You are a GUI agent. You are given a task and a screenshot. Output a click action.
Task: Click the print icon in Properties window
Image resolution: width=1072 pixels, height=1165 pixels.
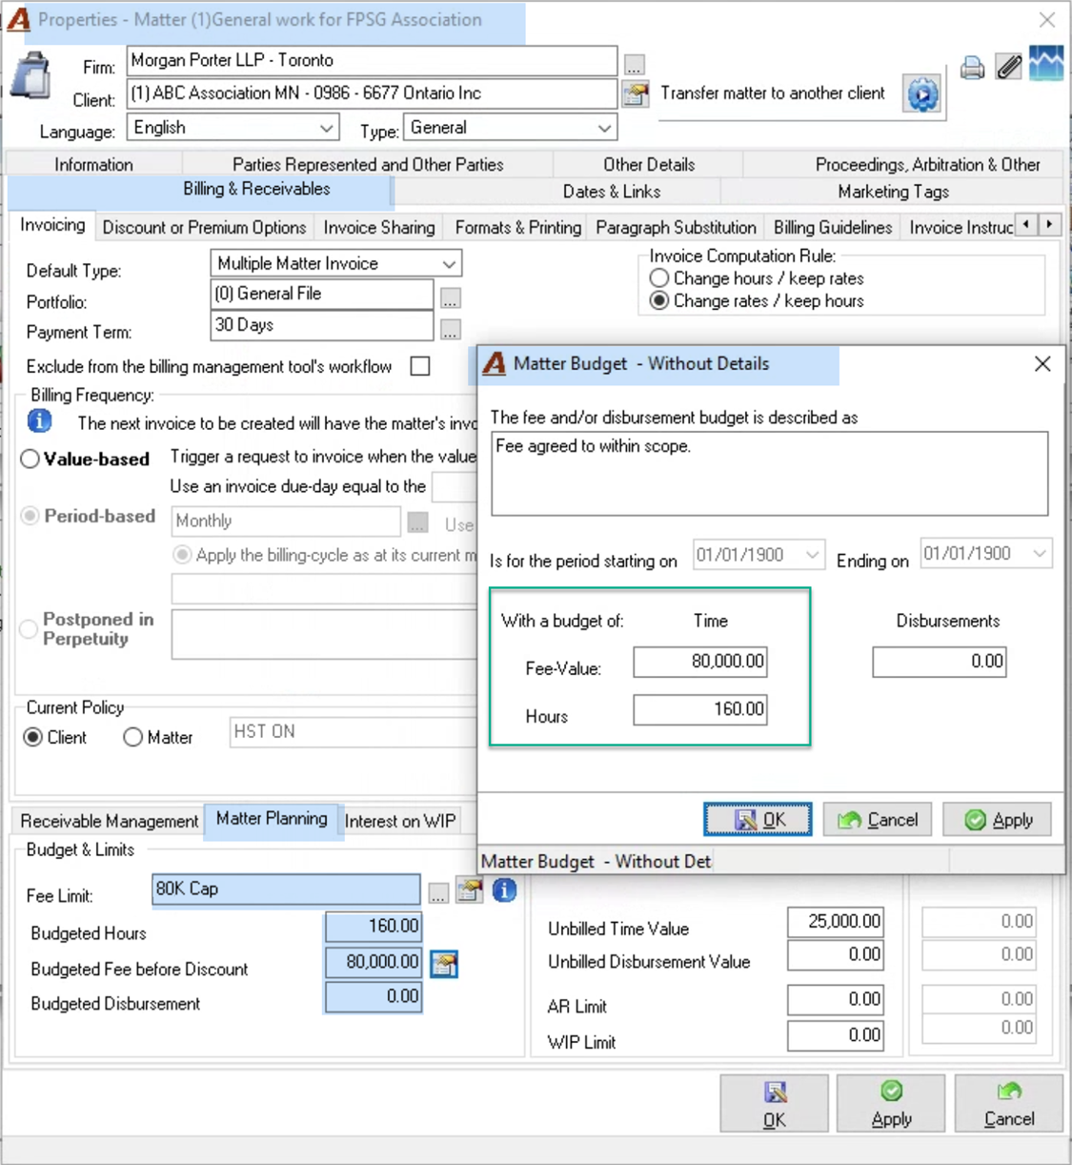pos(972,68)
